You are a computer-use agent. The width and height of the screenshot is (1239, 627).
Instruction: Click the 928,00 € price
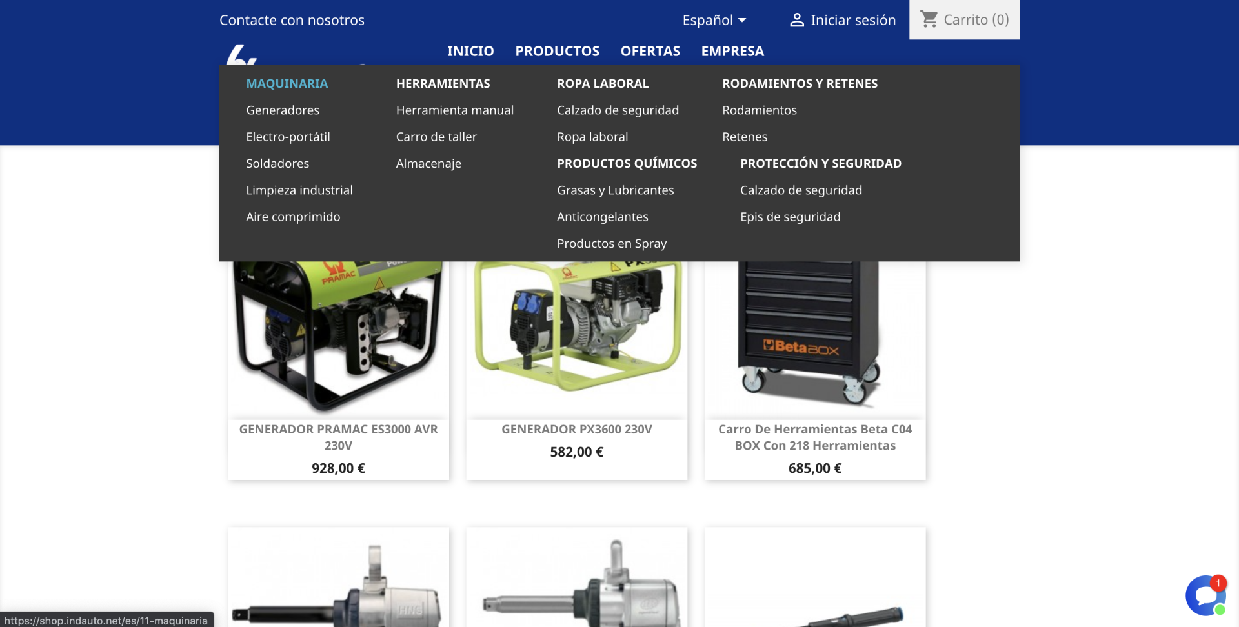pyautogui.click(x=338, y=468)
